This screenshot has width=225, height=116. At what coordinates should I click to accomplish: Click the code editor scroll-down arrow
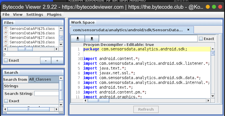coord(213,96)
